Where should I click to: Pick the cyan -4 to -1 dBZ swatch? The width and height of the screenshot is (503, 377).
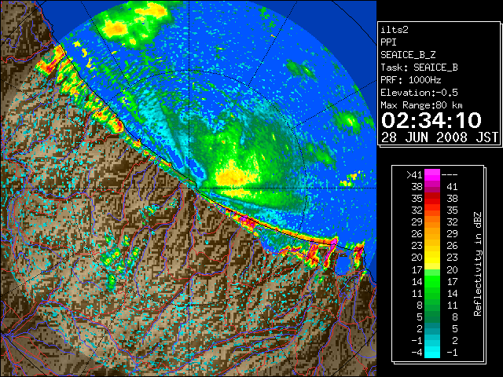[x=432, y=353]
